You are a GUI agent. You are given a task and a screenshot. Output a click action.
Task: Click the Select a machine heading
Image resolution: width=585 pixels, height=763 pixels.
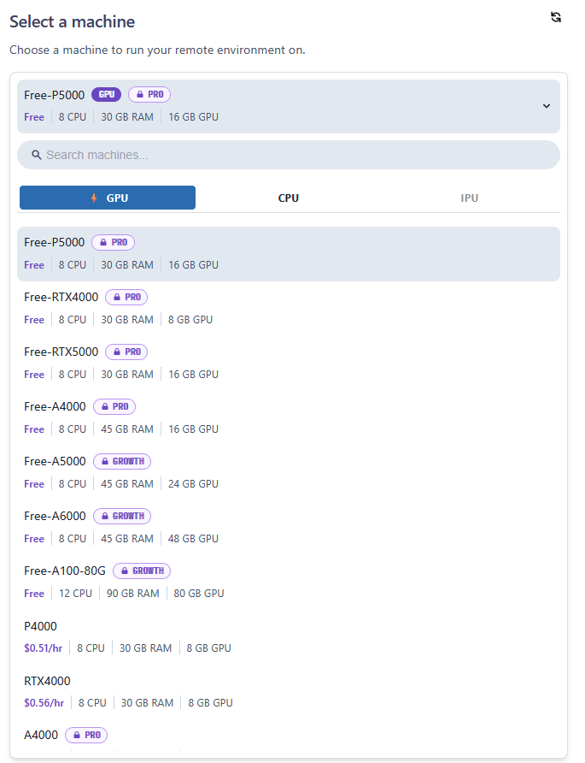click(x=72, y=21)
